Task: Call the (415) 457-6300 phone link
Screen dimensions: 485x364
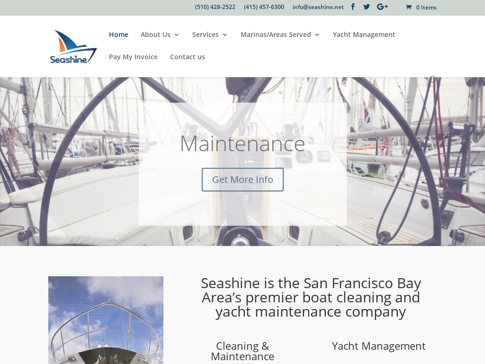Action: (264, 7)
